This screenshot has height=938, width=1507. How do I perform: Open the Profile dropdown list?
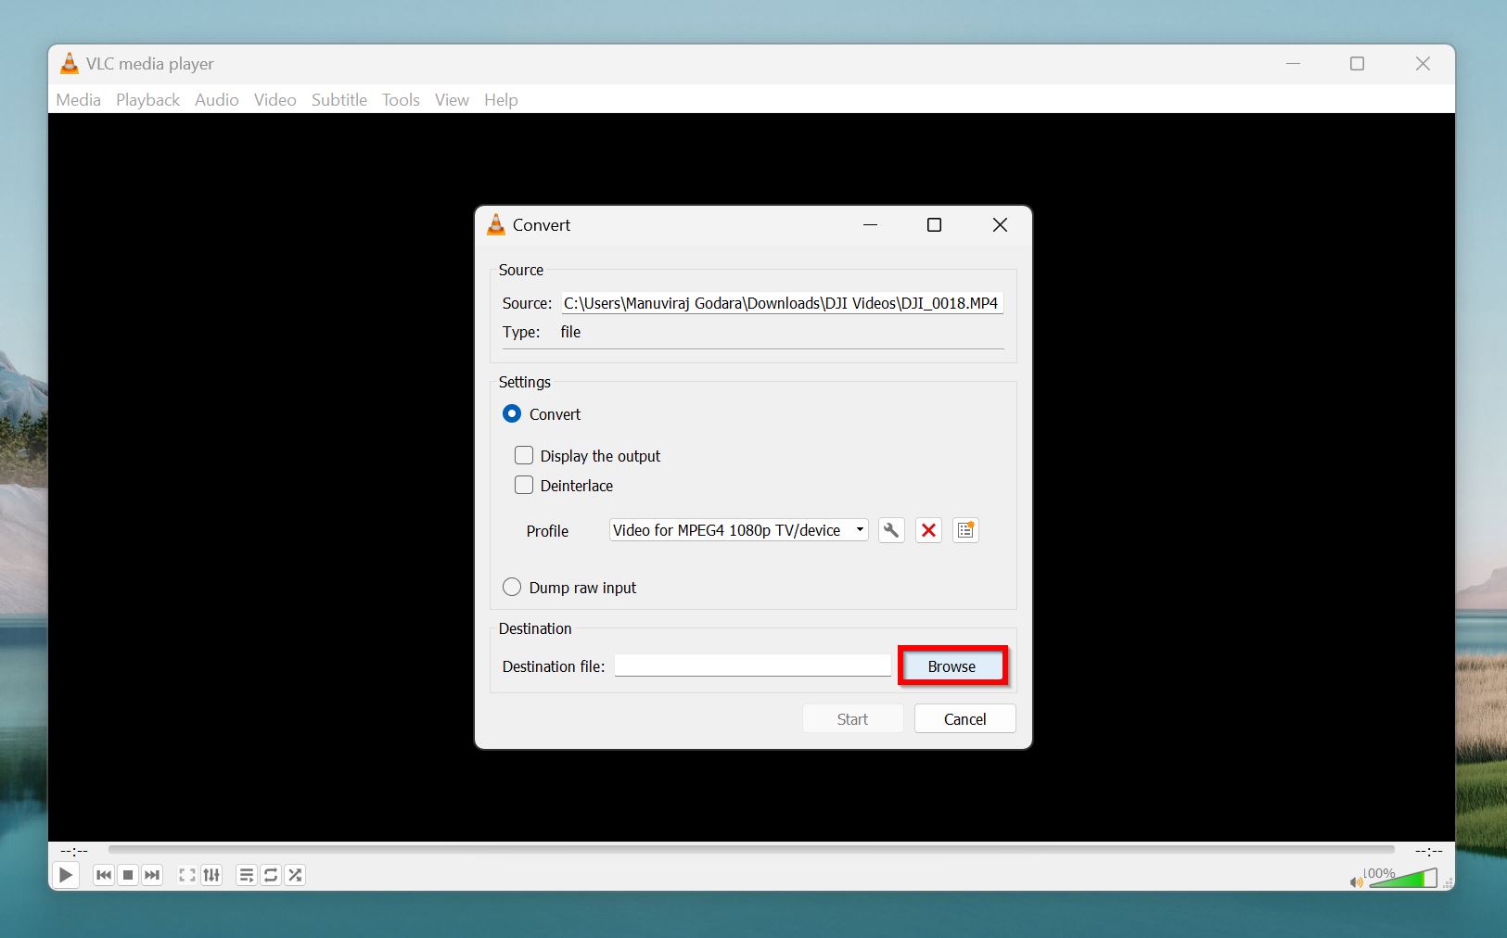click(x=738, y=530)
